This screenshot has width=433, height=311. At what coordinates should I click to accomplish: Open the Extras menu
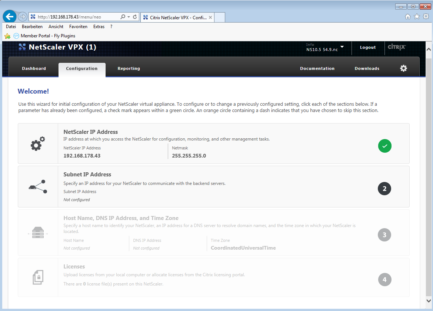coord(99,27)
